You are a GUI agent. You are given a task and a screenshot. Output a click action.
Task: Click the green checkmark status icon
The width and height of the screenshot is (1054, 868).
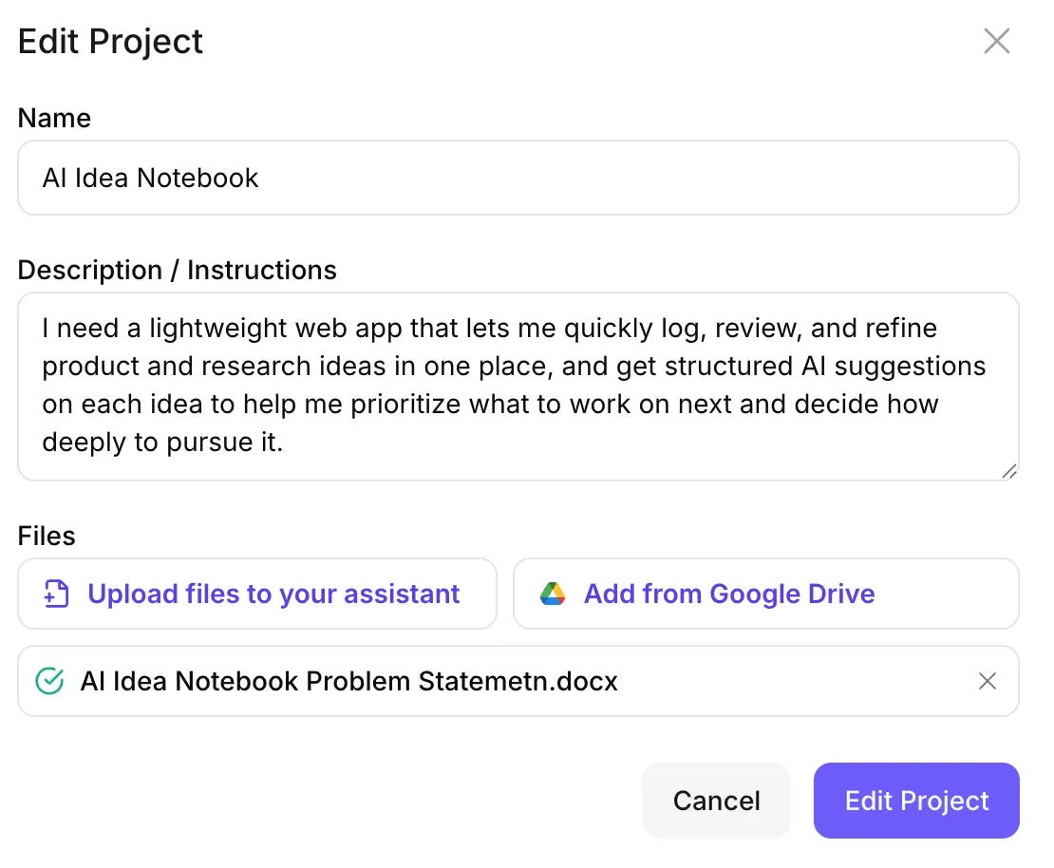pos(48,681)
